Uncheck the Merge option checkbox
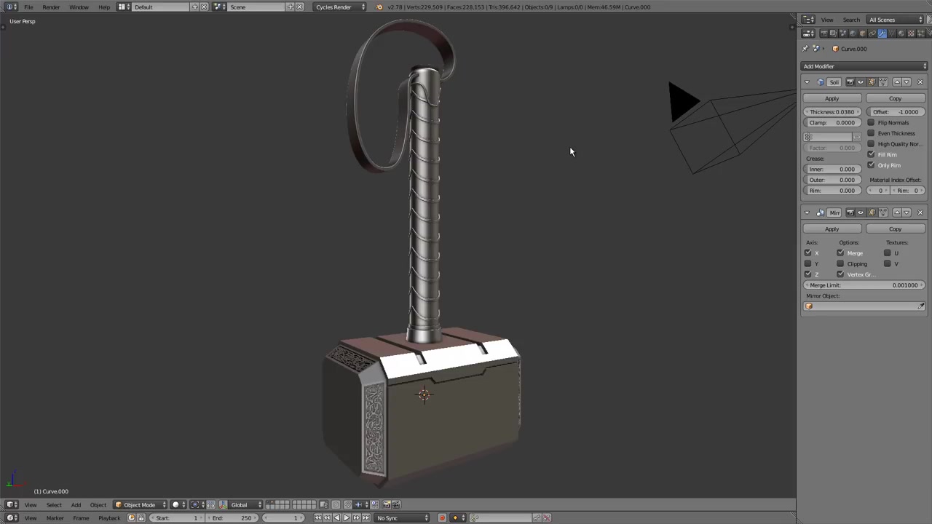The height and width of the screenshot is (524, 932). (x=840, y=253)
